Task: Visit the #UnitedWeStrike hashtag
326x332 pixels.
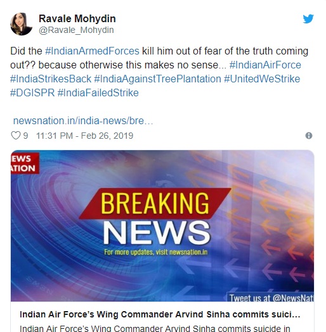Action: tap(262, 79)
